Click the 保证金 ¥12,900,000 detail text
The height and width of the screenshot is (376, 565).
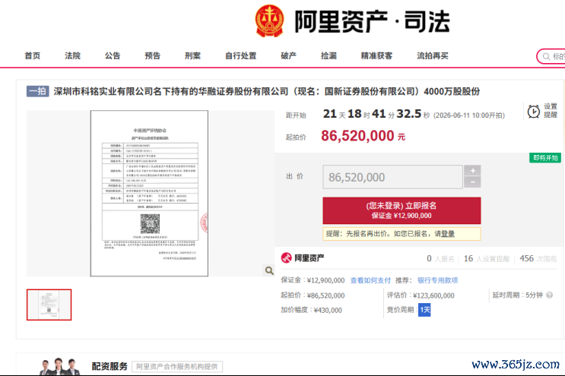(313, 280)
